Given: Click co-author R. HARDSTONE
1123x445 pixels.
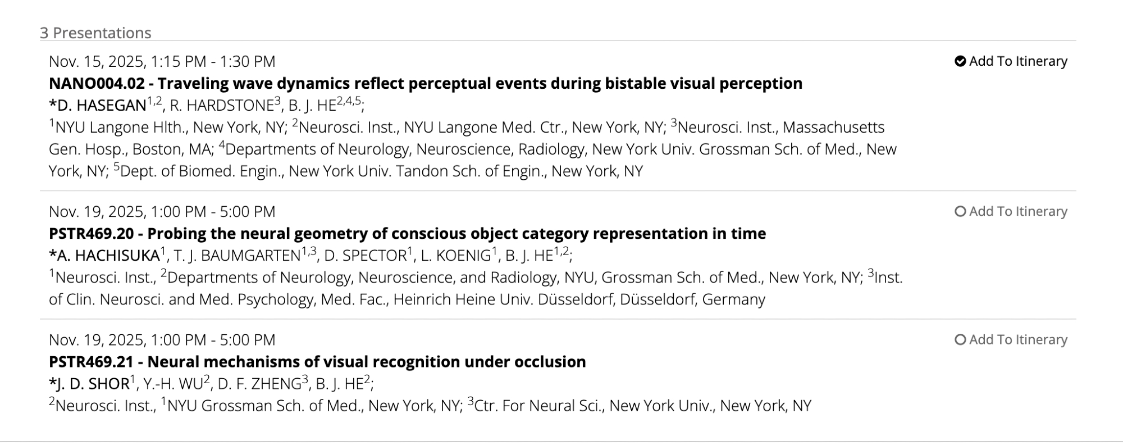Looking at the screenshot, I should (221, 106).
